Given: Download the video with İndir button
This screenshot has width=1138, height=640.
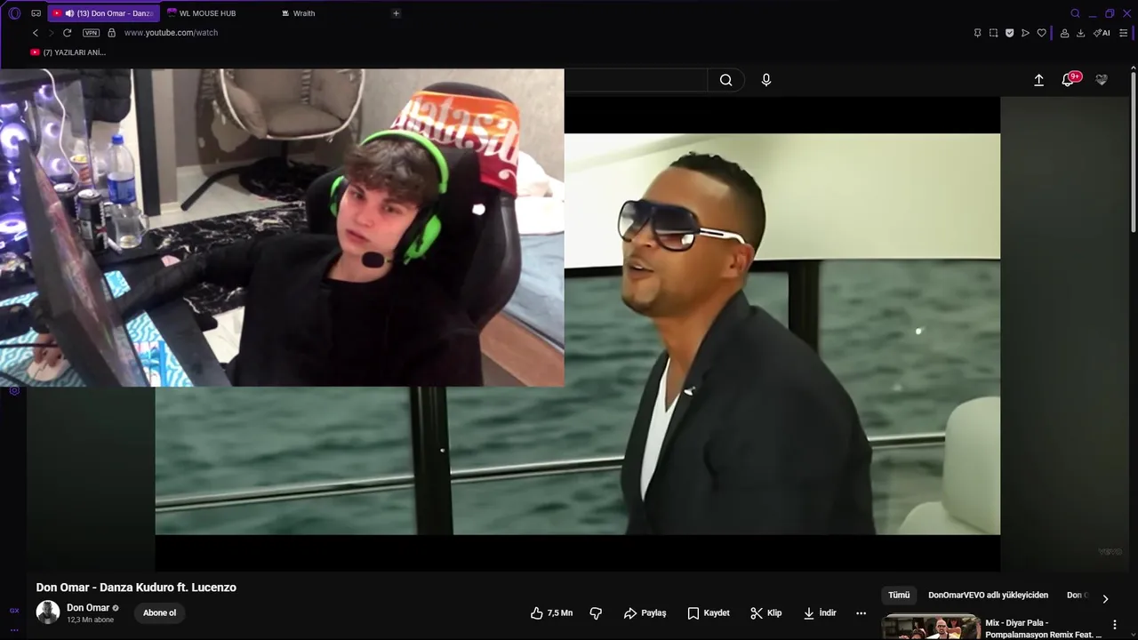Looking at the screenshot, I should (820, 613).
